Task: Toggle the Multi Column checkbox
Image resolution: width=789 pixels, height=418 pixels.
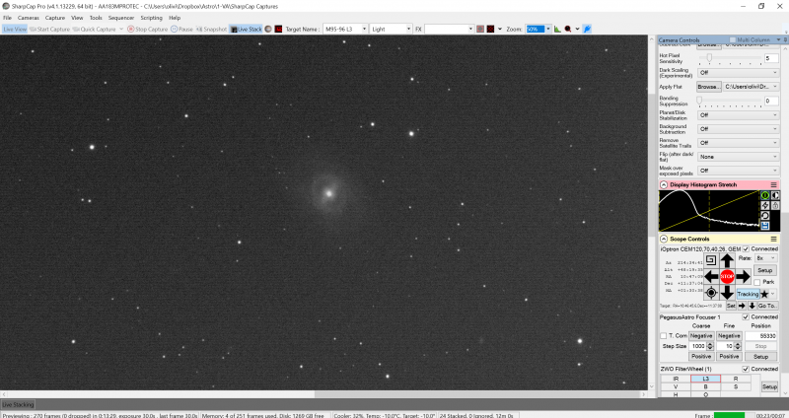Action: coord(733,39)
